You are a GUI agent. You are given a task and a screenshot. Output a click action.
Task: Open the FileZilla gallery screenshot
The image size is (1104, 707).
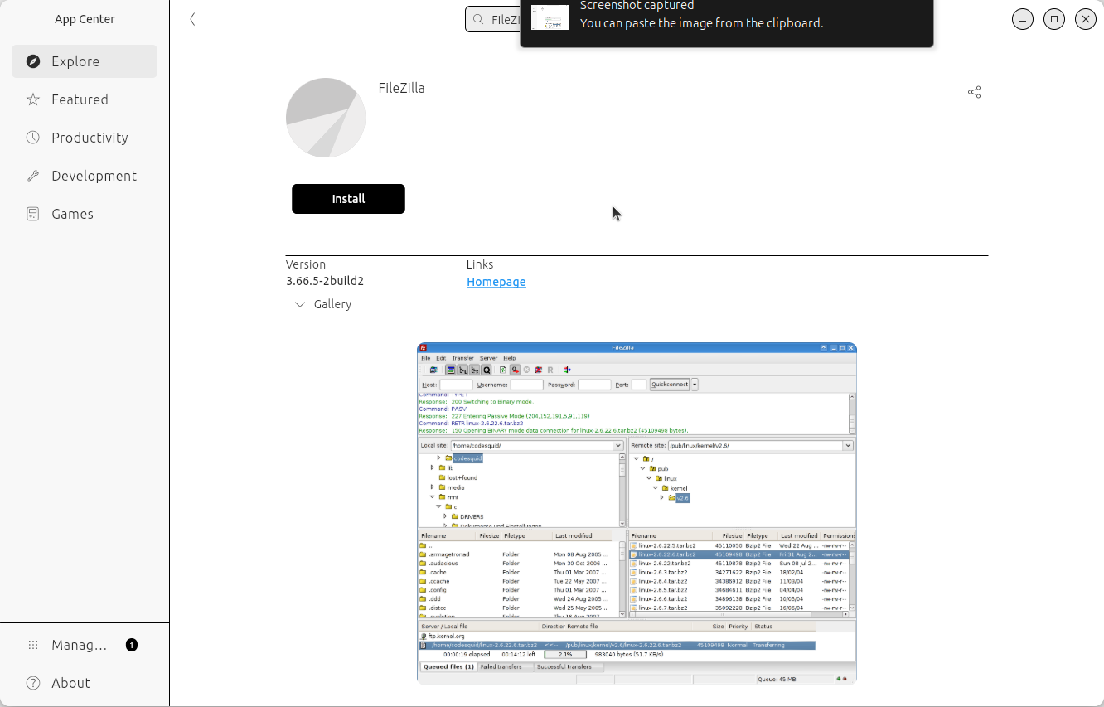tap(637, 514)
